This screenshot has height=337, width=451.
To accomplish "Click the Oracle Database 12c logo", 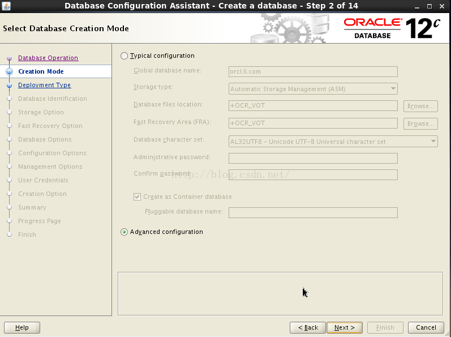I will point(392,28).
